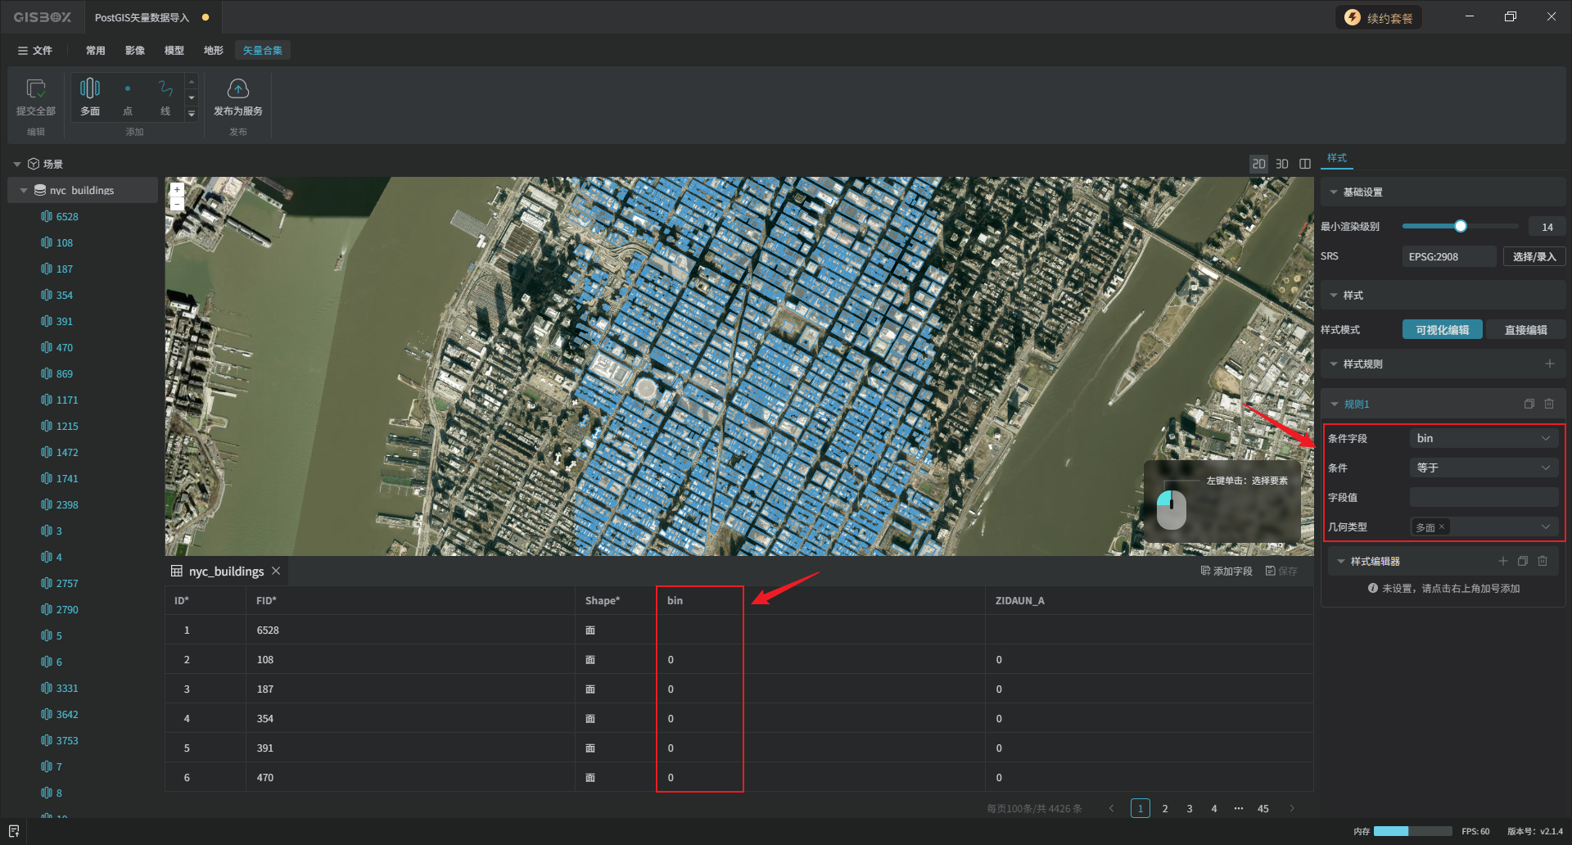The width and height of the screenshot is (1572, 845).
Task: Click the 最小渲染级别 slider handle
Action: 1460,226
